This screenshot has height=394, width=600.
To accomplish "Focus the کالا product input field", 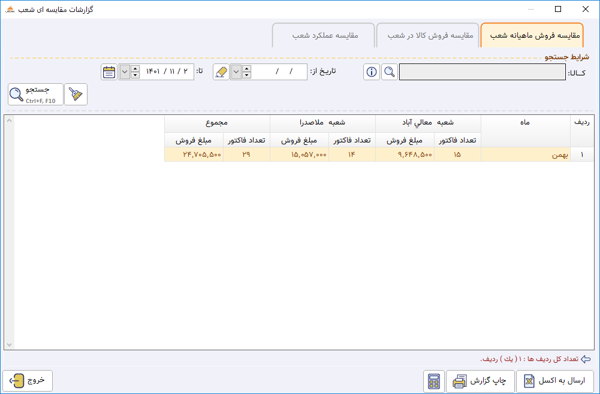I will pos(483,72).
